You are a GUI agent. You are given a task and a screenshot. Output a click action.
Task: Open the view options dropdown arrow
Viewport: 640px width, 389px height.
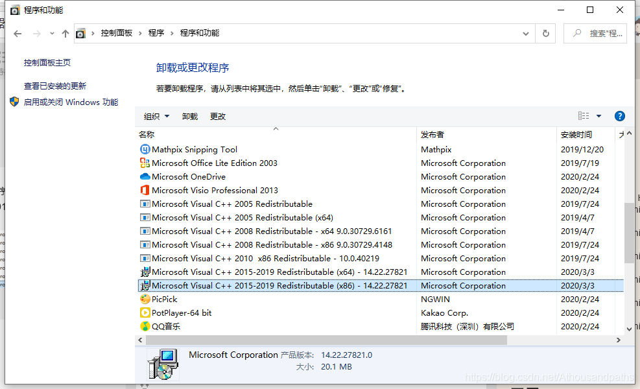599,116
